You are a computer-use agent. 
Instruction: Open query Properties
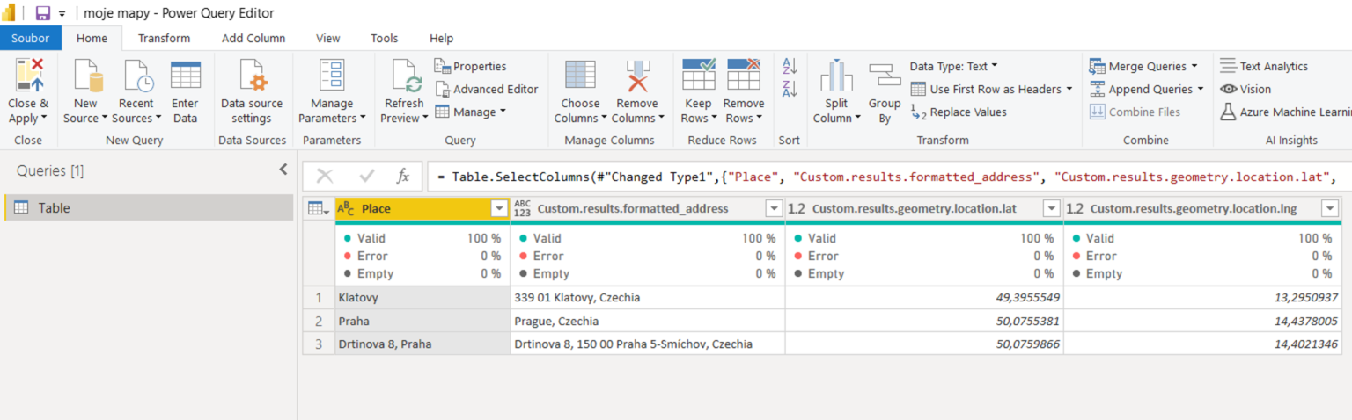tap(471, 66)
